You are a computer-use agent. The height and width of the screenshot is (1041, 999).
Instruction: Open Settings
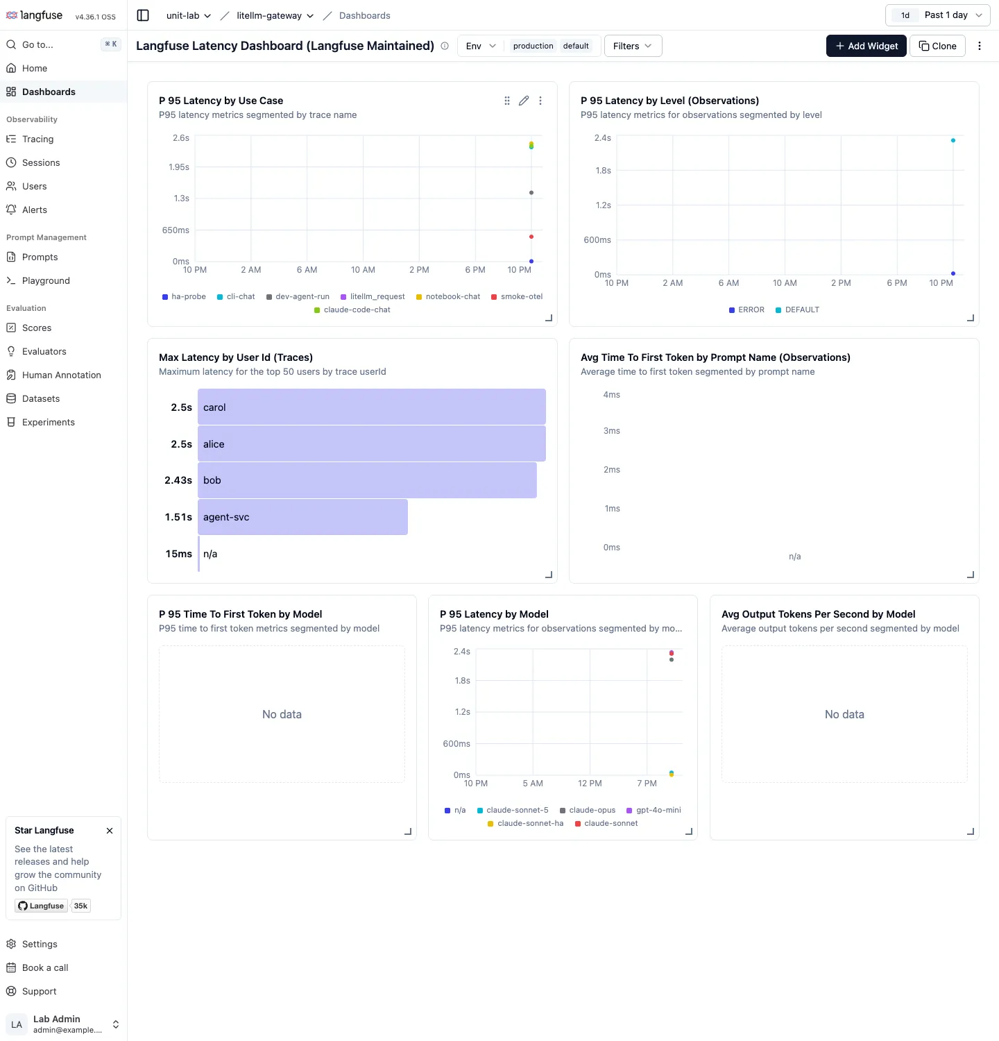(x=64, y=944)
